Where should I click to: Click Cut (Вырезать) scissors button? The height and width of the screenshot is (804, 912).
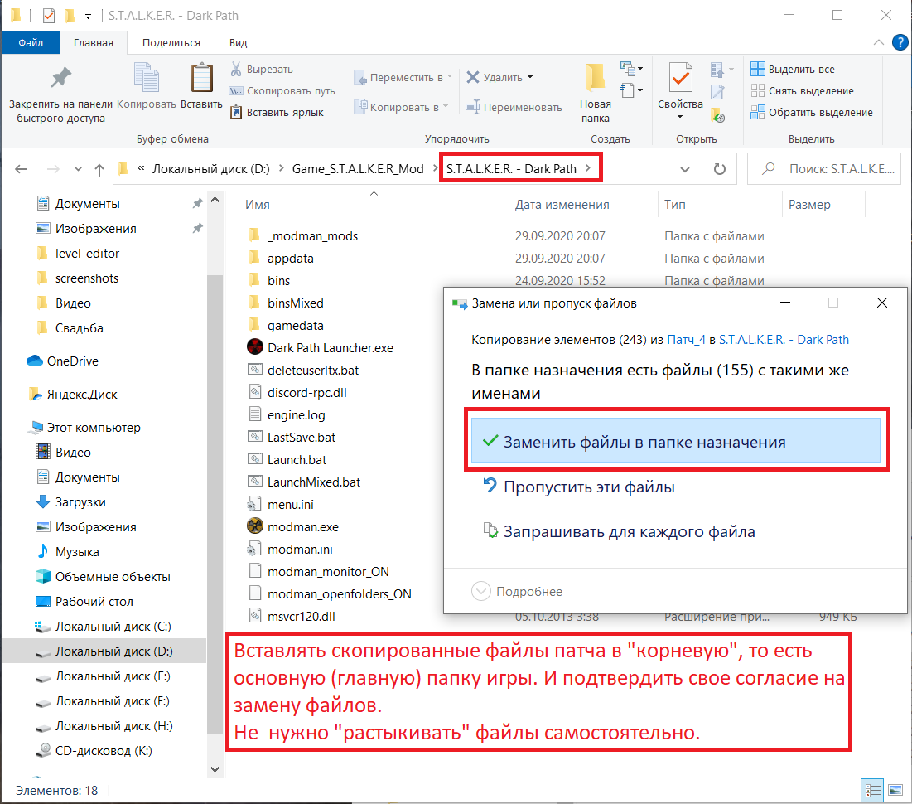[262, 70]
